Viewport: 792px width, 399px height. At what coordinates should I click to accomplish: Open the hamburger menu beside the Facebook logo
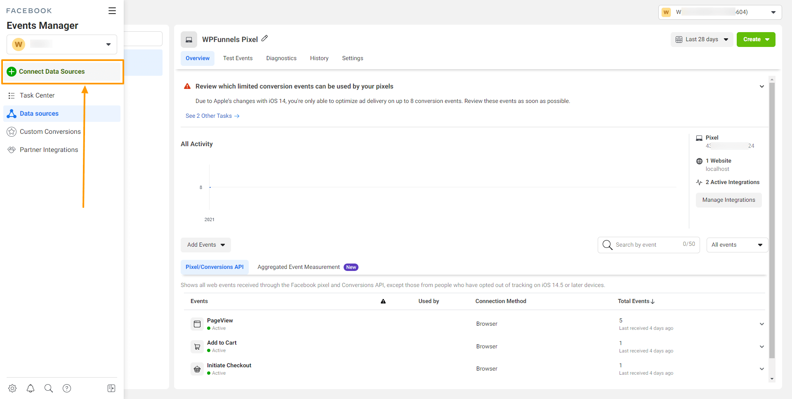(112, 11)
